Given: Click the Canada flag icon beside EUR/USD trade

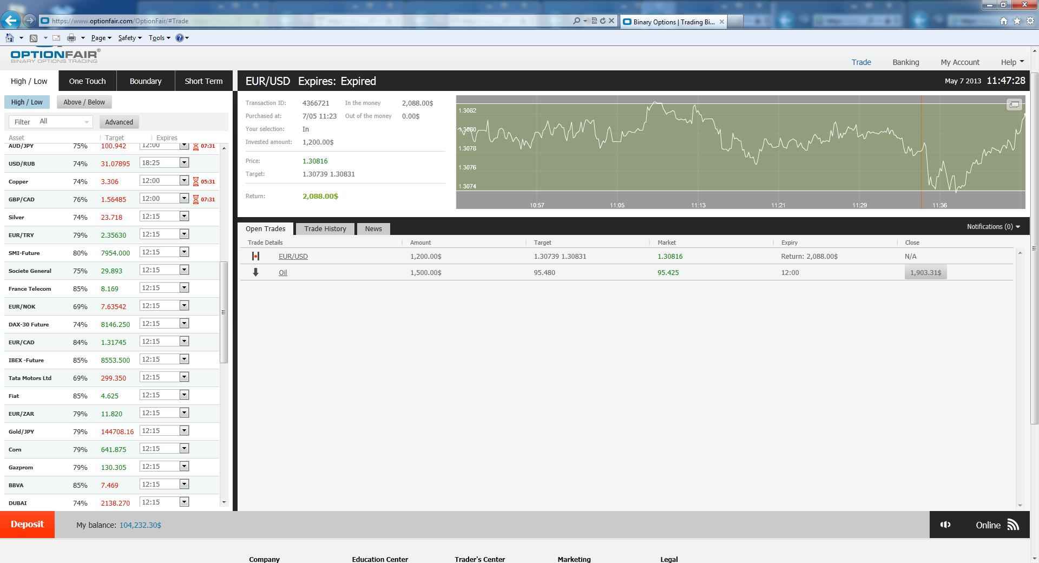Looking at the screenshot, I should click(x=257, y=256).
